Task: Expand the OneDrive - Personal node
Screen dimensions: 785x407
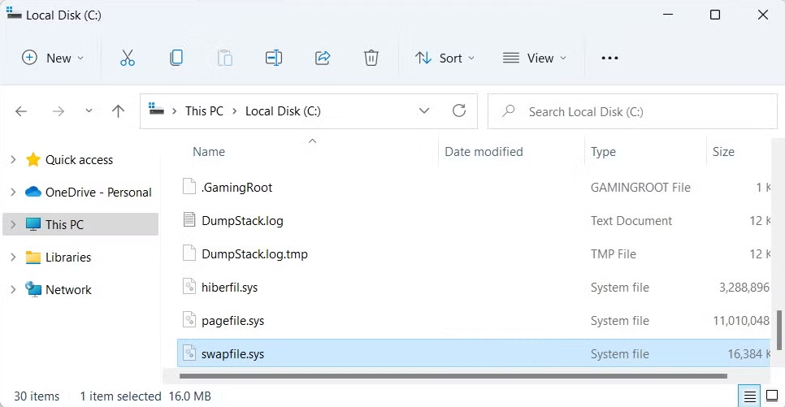Action: [x=13, y=193]
